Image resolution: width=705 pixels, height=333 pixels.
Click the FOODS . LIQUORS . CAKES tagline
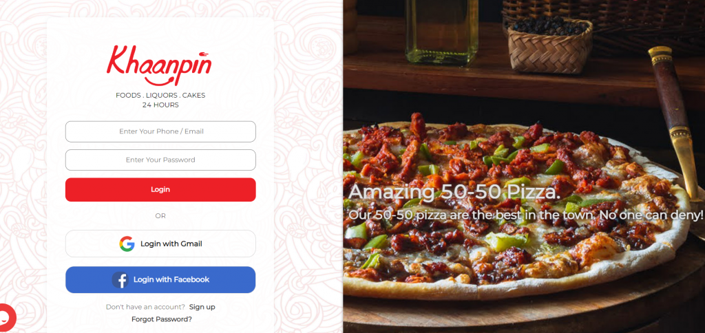pos(160,95)
